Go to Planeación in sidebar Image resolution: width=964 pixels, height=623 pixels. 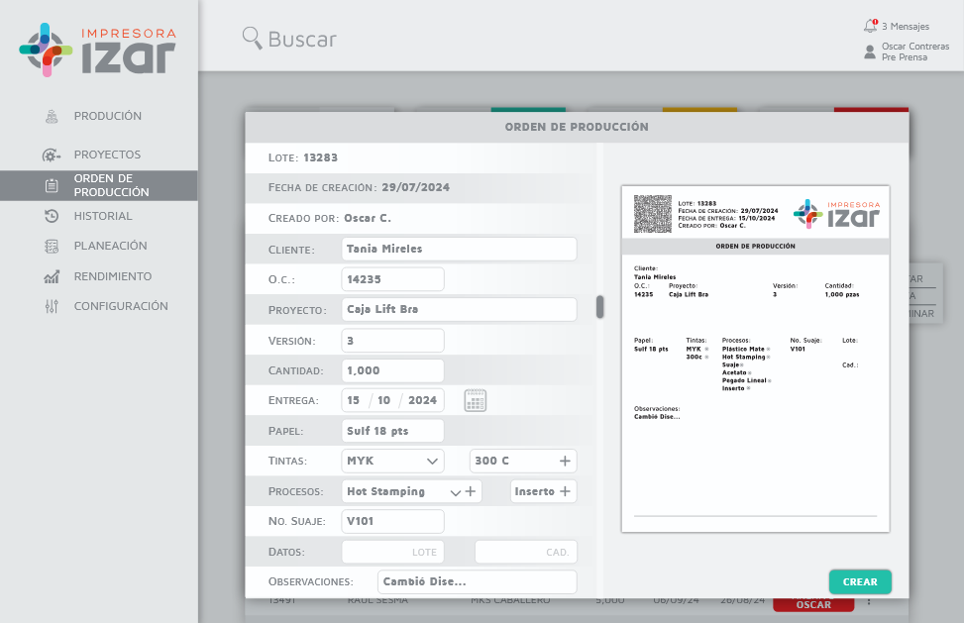pyautogui.click(x=110, y=246)
